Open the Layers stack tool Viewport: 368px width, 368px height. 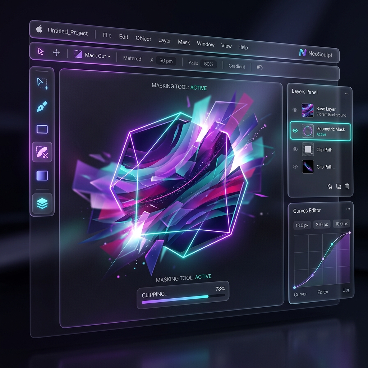pyautogui.click(x=42, y=204)
